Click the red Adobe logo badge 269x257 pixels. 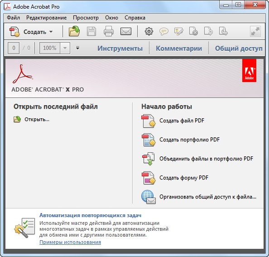249,71
